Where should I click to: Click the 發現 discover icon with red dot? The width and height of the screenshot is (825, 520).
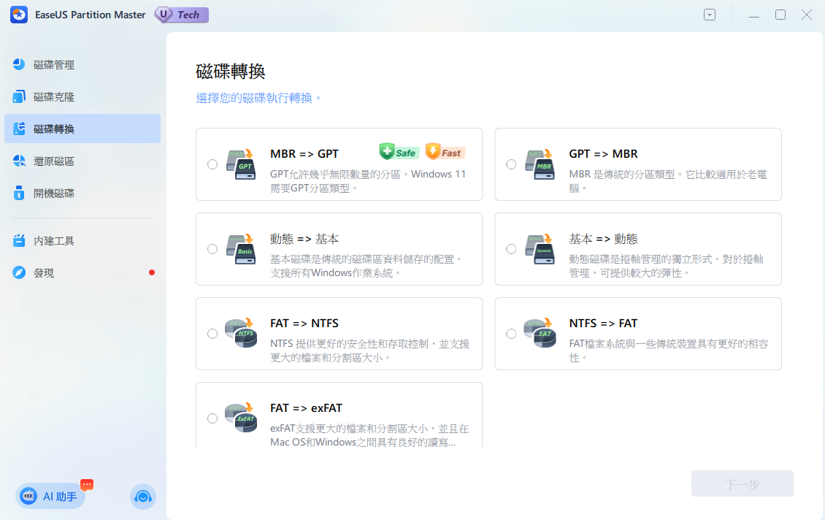[18, 272]
